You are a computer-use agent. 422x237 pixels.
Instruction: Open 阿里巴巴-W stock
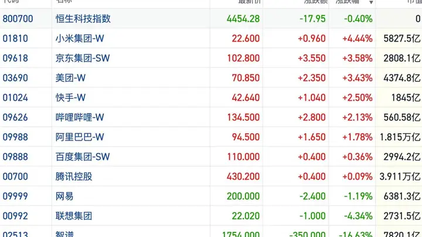[x=80, y=137]
